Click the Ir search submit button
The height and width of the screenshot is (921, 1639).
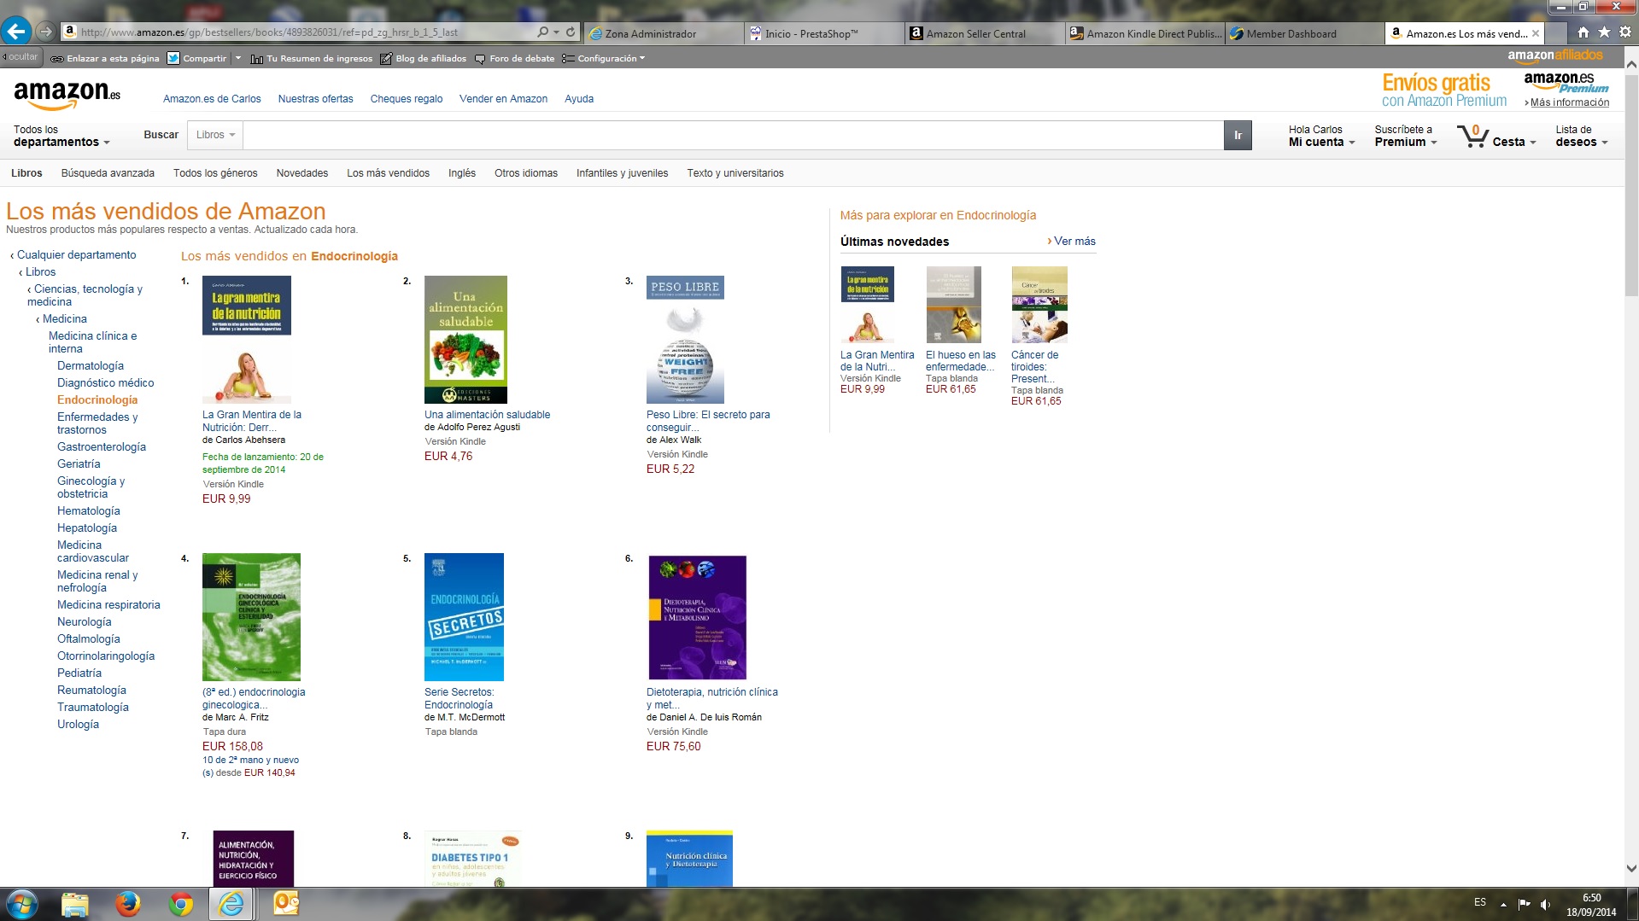click(1238, 135)
